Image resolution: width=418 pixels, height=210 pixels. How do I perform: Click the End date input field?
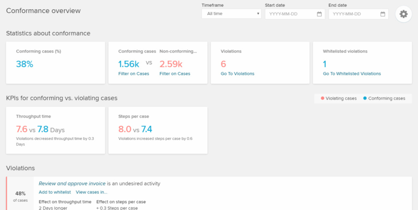358,14
